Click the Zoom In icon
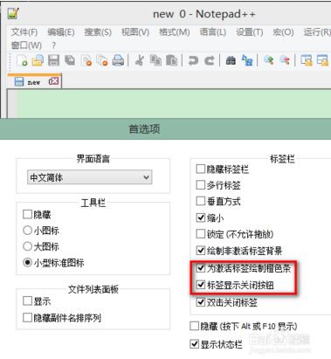This screenshot has height=359, width=331. (x=268, y=60)
